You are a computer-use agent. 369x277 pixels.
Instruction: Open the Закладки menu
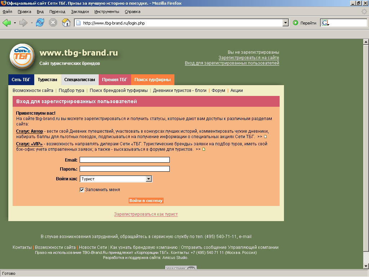point(80,12)
